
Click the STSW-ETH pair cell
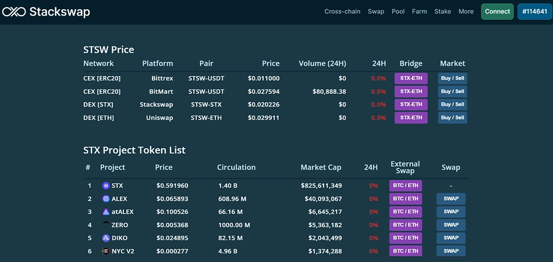(206, 117)
